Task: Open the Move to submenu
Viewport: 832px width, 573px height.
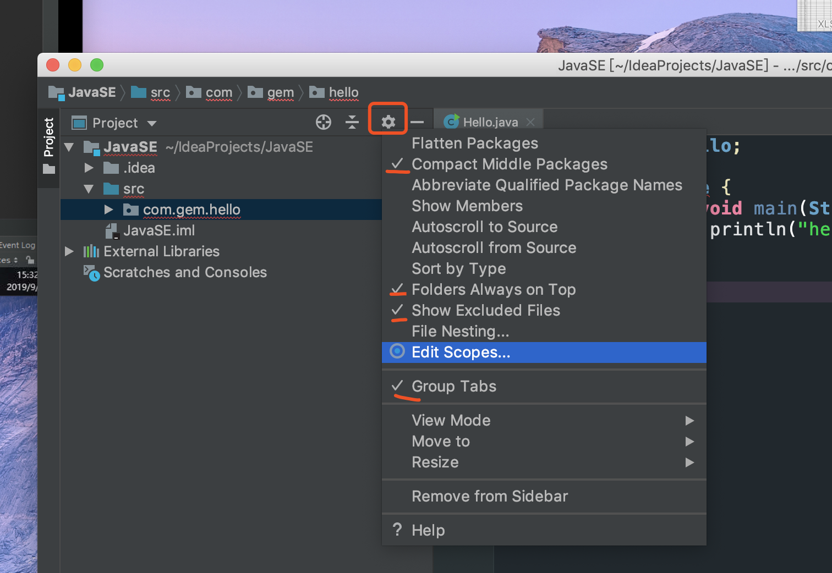Action: point(544,441)
